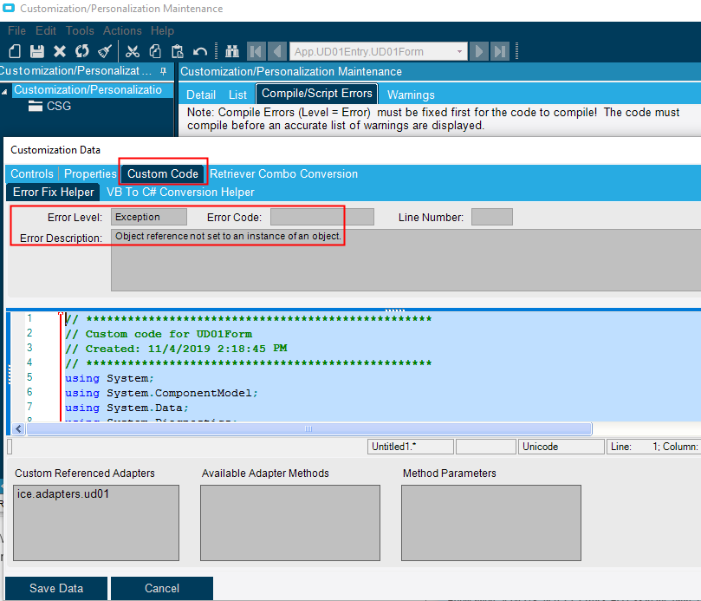Click the Save Data button

(56, 588)
